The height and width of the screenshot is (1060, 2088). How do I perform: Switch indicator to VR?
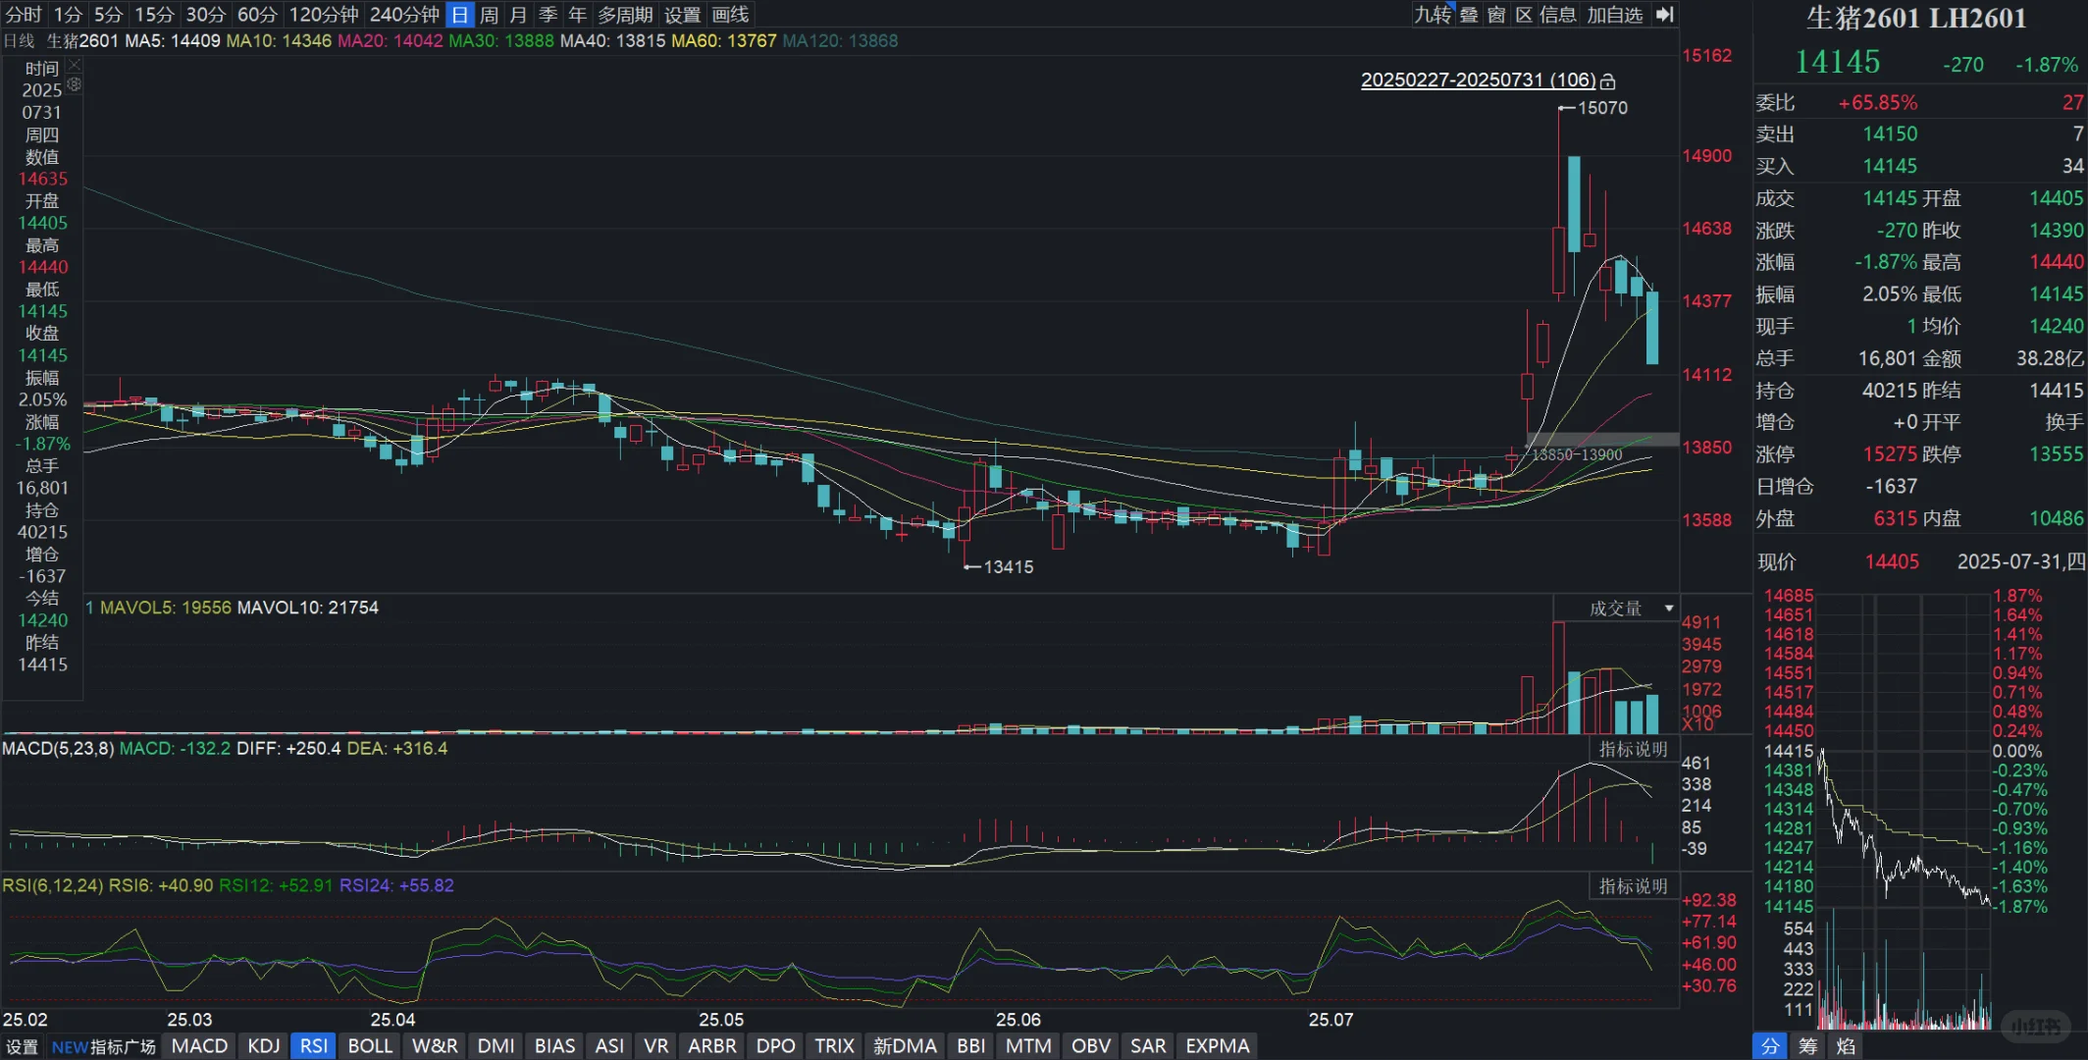(655, 1046)
